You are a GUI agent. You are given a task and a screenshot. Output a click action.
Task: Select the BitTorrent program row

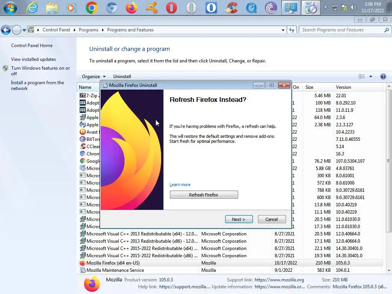point(89,139)
